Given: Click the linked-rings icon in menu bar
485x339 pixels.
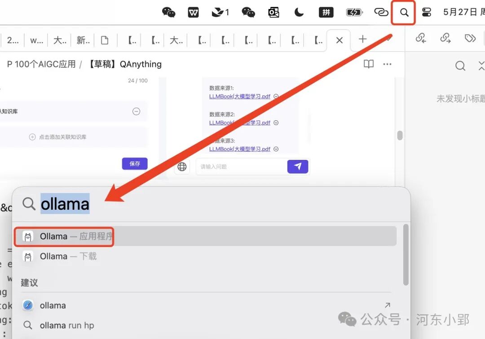Looking at the screenshot, I should (381, 13).
